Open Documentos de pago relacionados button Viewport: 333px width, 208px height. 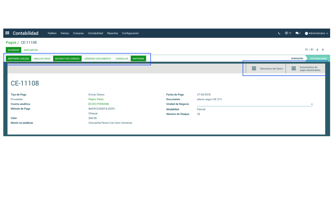click(306, 69)
